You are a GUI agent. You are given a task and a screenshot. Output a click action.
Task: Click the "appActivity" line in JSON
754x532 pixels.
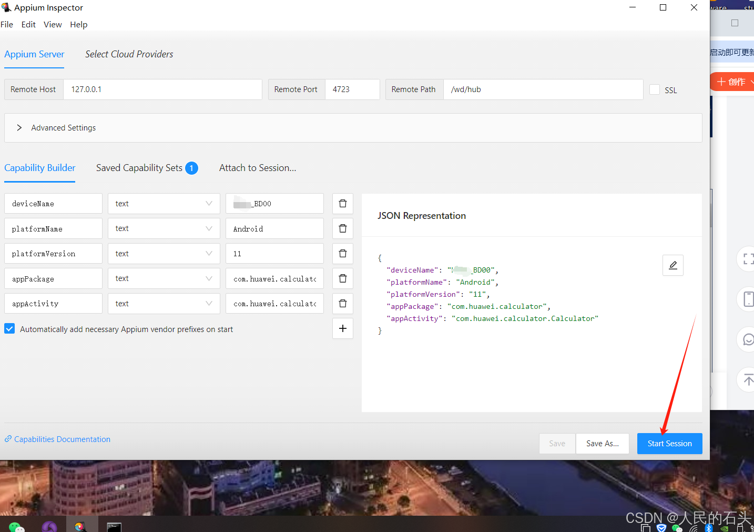click(x=492, y=318)
